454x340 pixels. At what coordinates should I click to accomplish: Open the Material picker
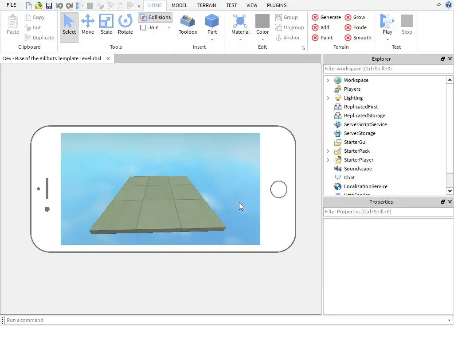(240, 24)
